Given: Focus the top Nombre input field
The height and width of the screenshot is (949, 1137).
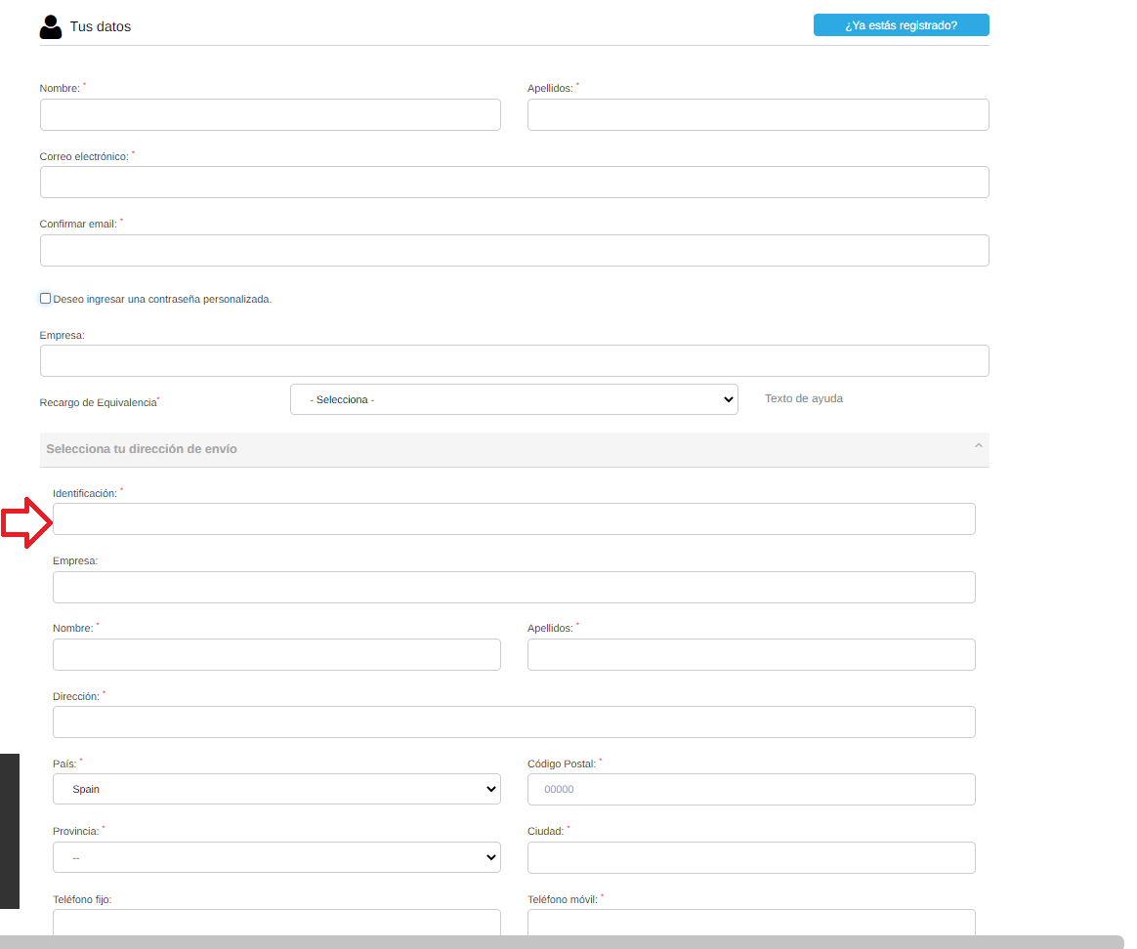Looking at the screenshot, I should (271, 114).
